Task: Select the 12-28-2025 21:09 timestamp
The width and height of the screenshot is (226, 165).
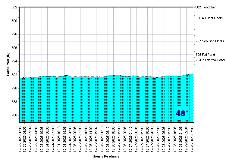Action: 181,139
